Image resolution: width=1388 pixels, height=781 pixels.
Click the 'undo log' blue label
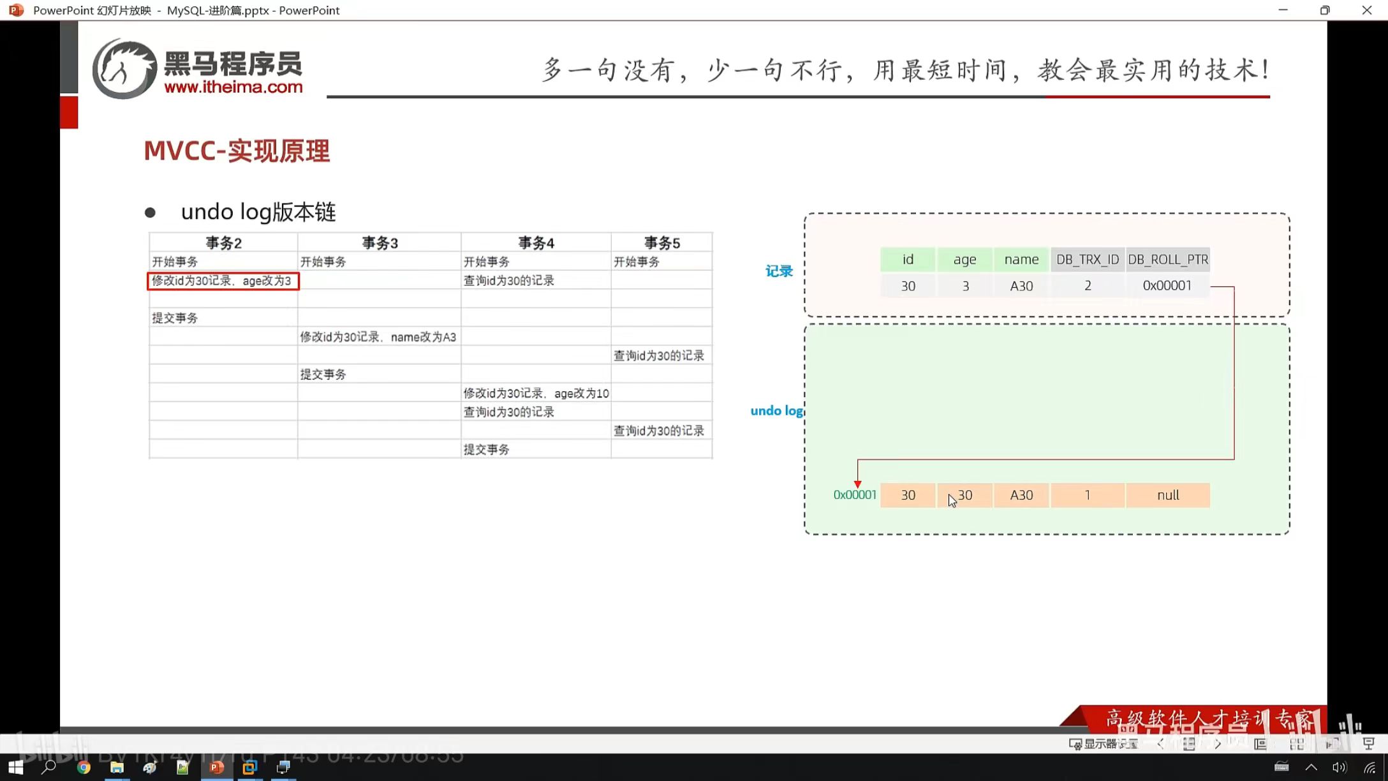(777, 410)
